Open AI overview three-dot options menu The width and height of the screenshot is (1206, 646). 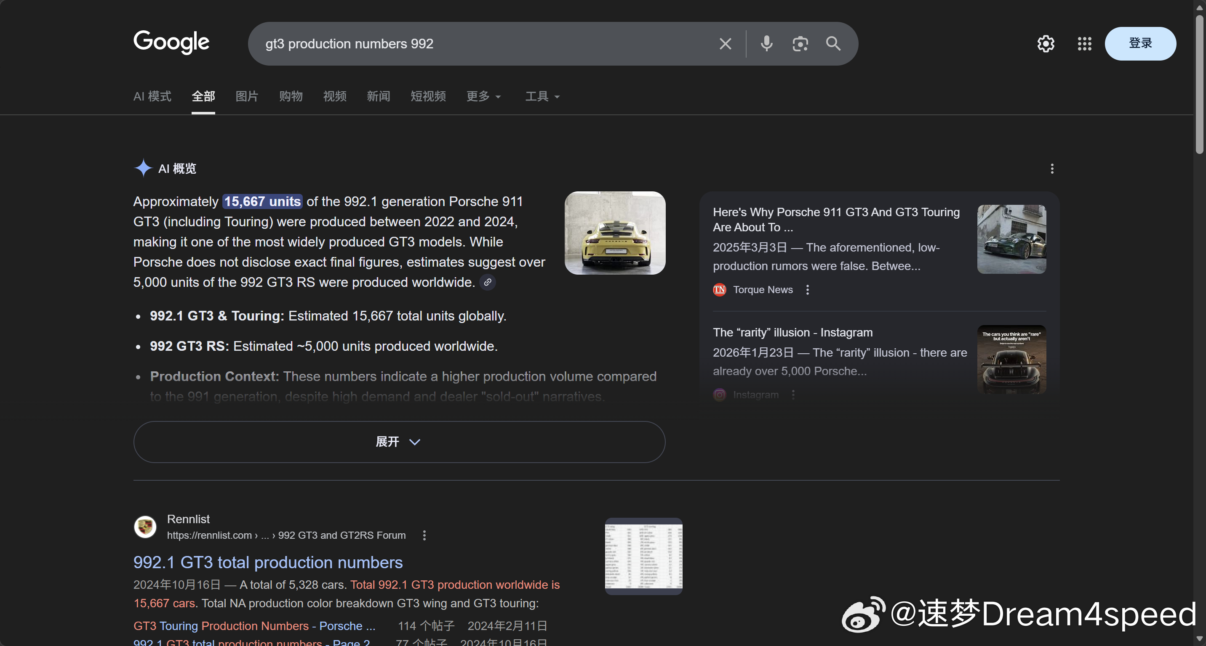pos(1052,169)
